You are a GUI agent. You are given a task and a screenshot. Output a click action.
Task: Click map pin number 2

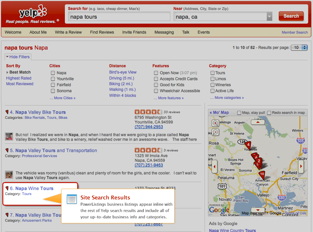259,161
